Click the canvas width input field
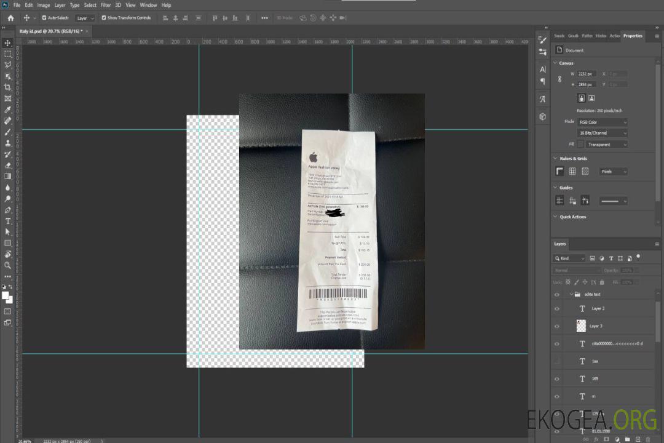 tap(587, 74)
